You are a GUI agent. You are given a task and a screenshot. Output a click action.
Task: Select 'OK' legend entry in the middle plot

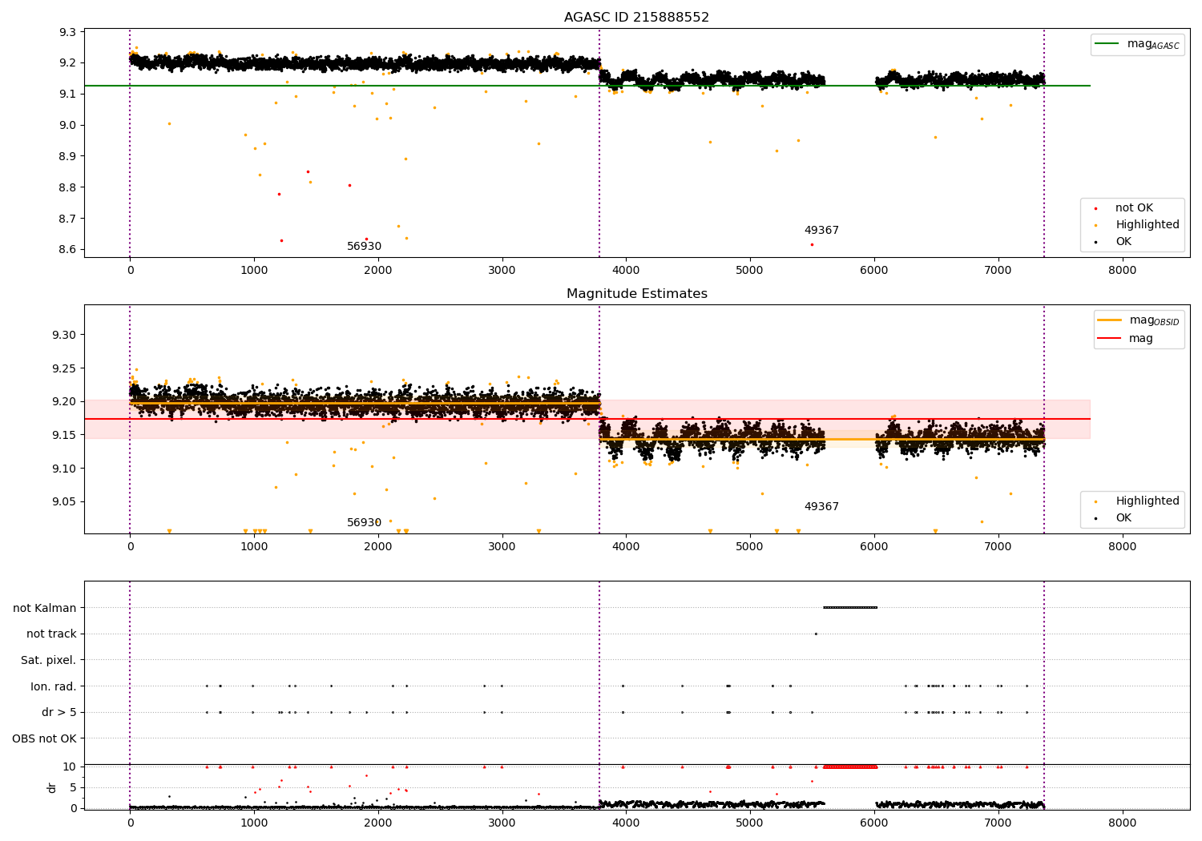(x=1123, y=518)
